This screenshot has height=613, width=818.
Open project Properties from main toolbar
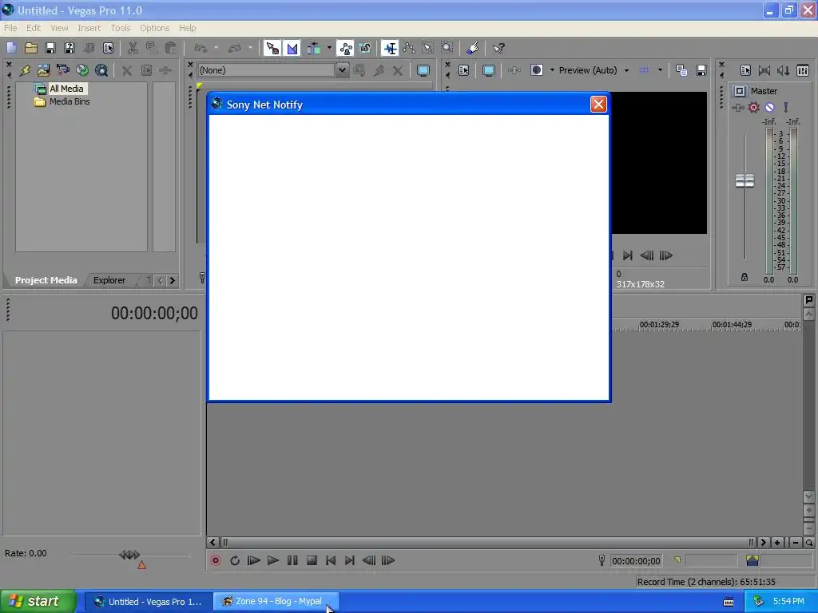click(x=108, y=48)
